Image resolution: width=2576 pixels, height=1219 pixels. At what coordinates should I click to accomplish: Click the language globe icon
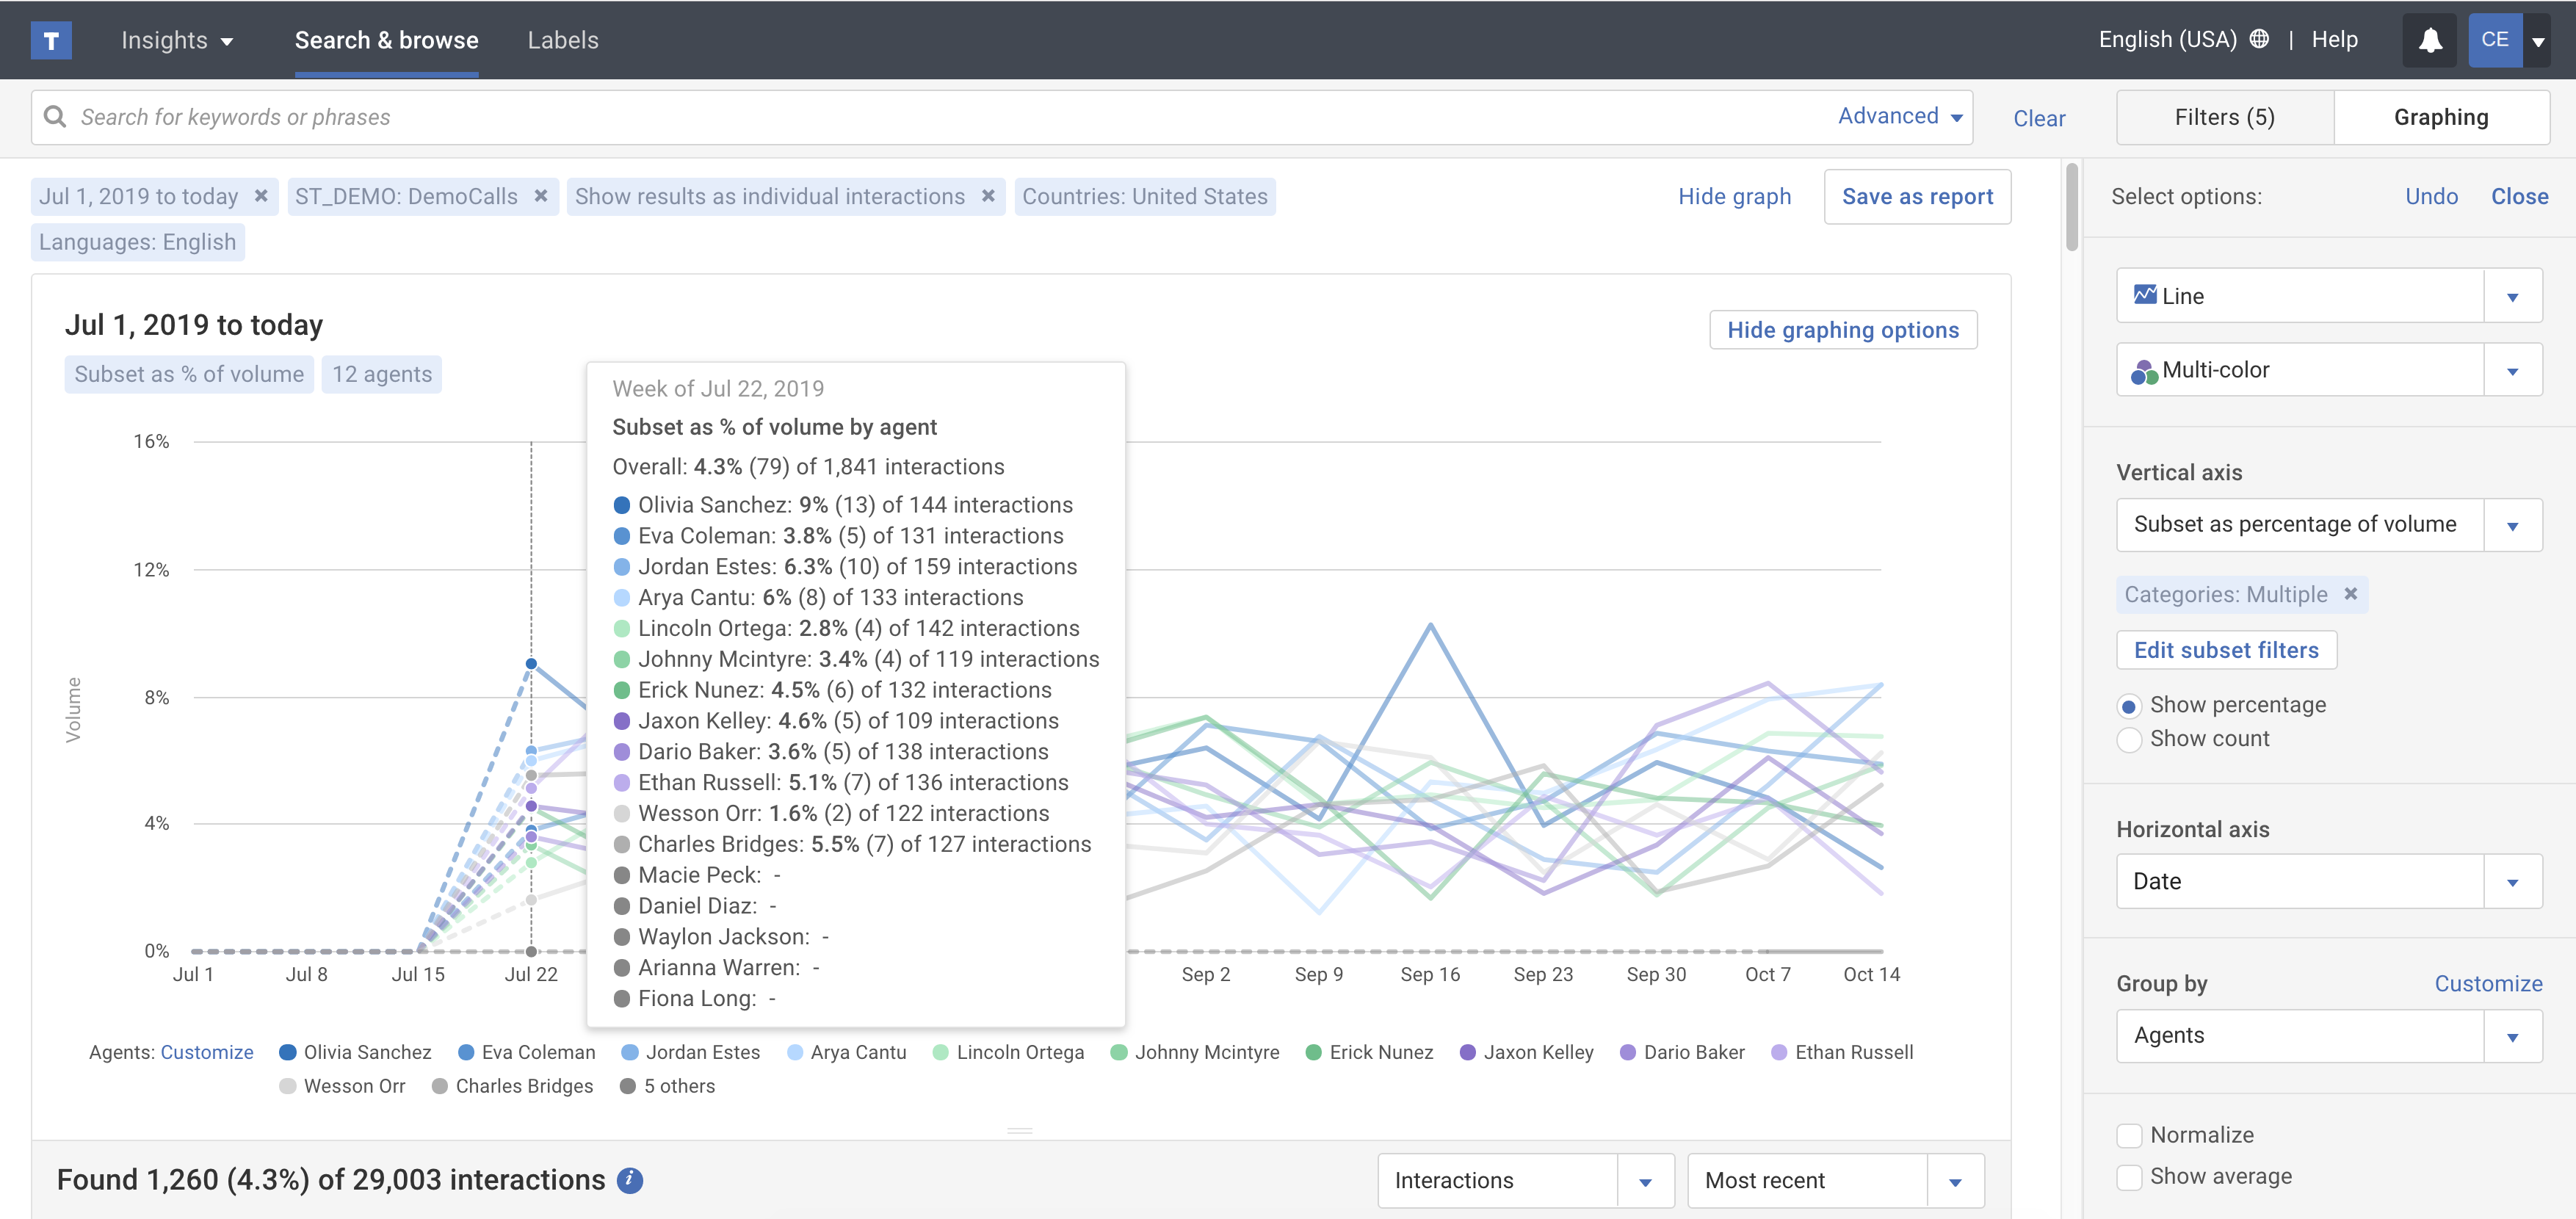tap(2258, 39)
